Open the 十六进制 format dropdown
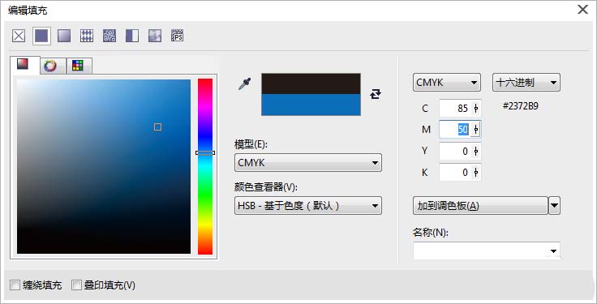This screenshot has width=597, height=304. [526, 83]
